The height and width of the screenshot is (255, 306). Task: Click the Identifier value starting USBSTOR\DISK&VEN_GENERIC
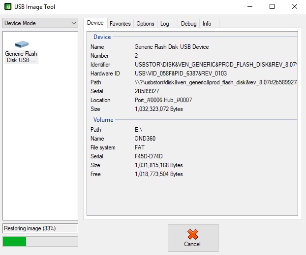coord(216,65)
